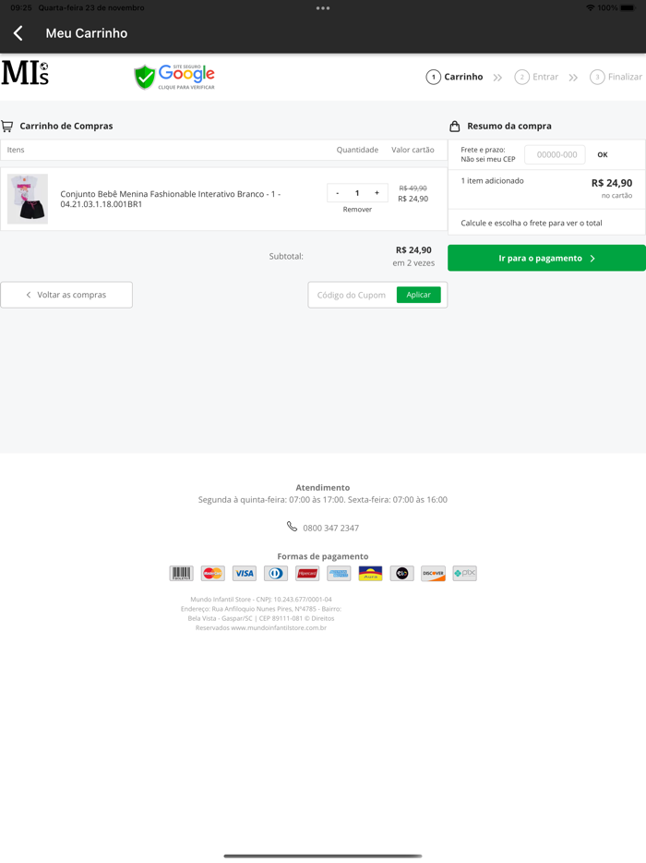
Task: Remove the item from cart
Action: 357,210
